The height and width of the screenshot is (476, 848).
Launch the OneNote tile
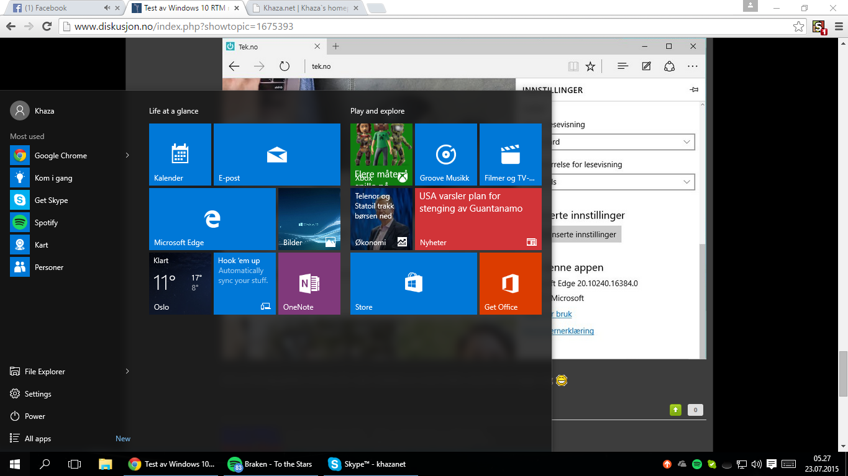pyautogui.click(x=309, y=284)
